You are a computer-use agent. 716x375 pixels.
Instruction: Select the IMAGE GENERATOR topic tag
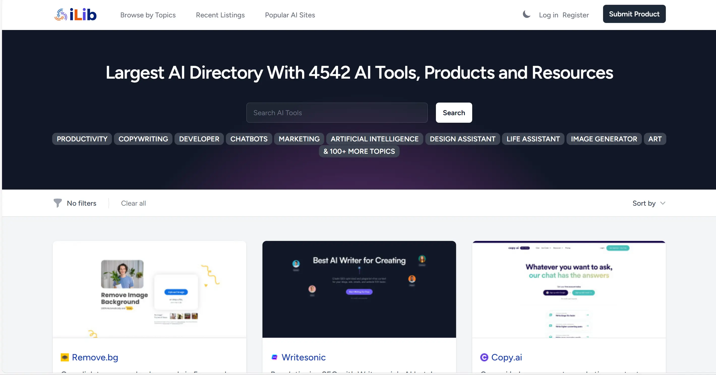pyautogui.click(x=604, y=139)
